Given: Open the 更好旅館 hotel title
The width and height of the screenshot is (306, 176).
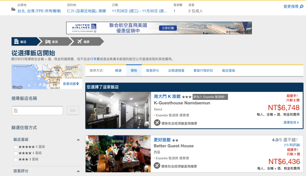Looking at the screenshot, I should point(162,140).
